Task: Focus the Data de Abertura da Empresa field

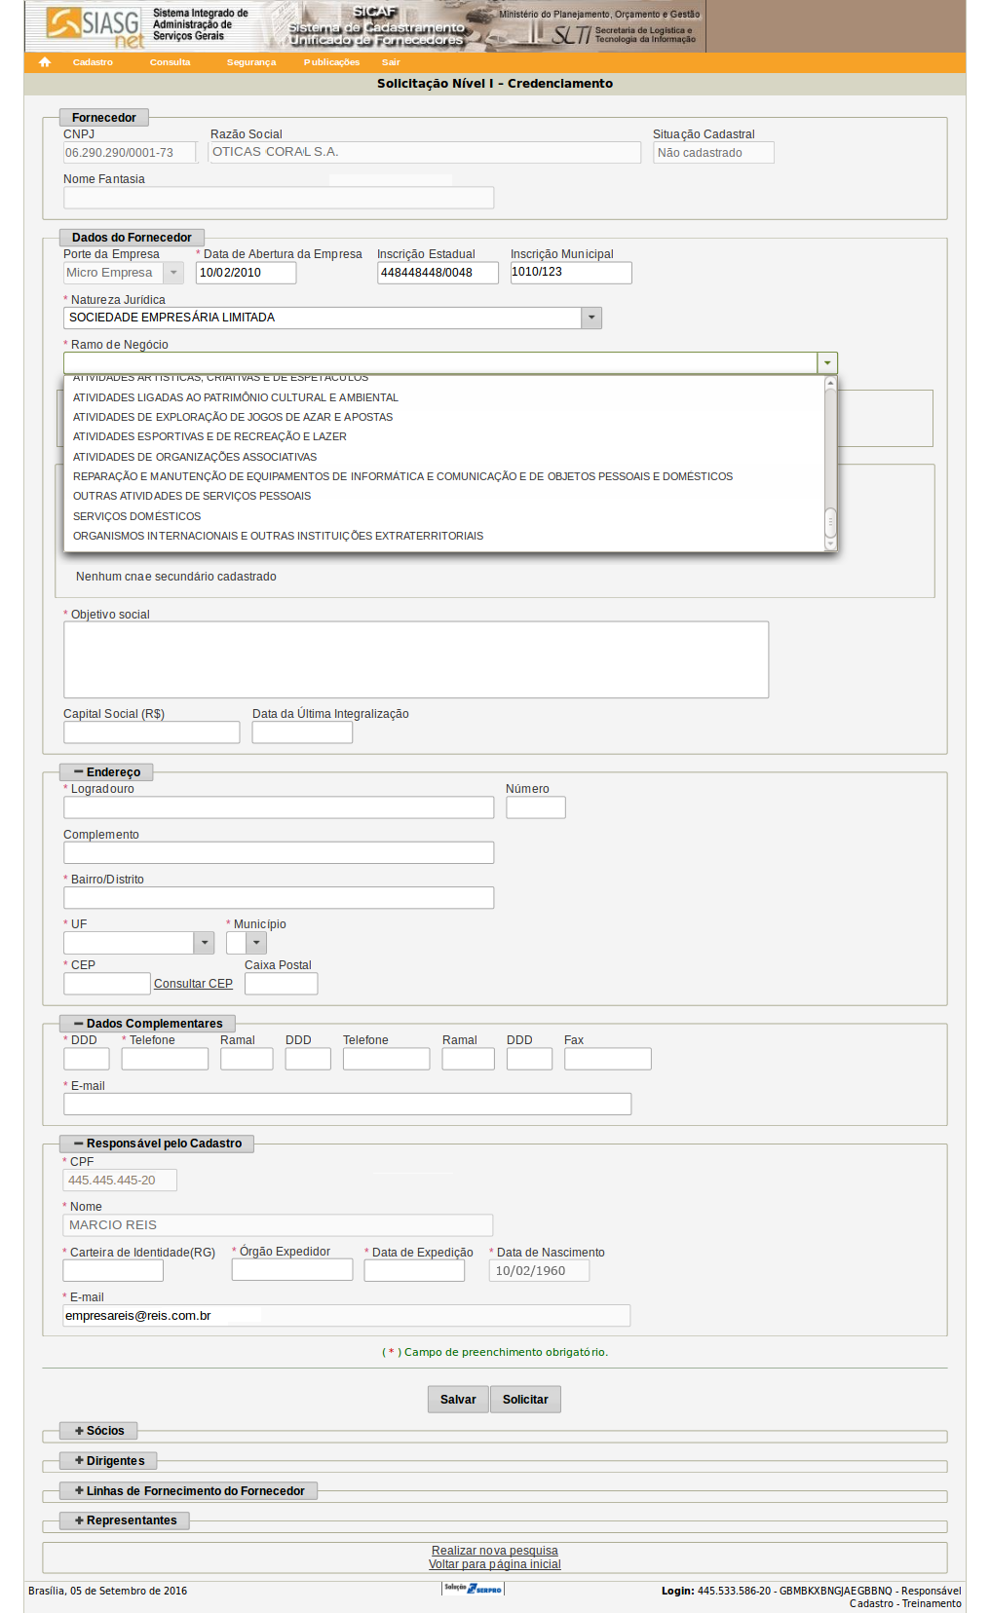Action: tap(247, 273)
